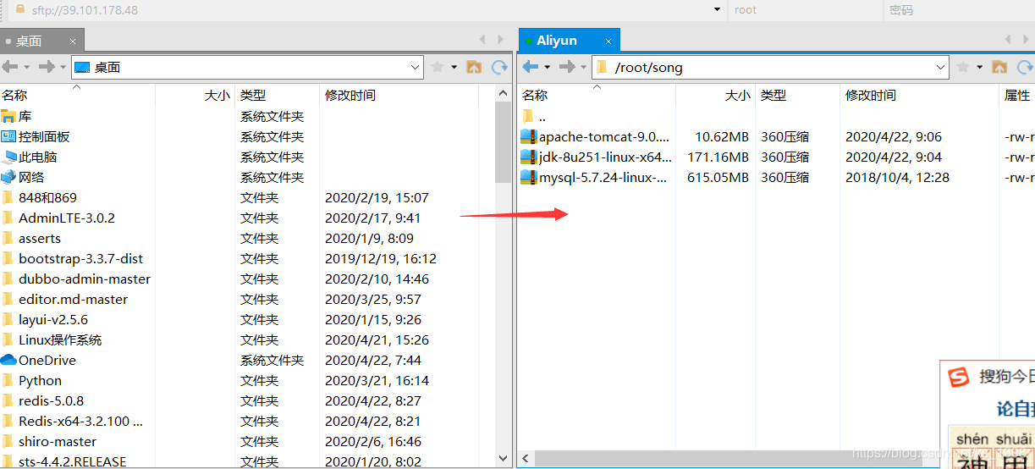Sort Aliyun pane by 属性 column
The image size is (1035, 469).
pos(1016,95)
